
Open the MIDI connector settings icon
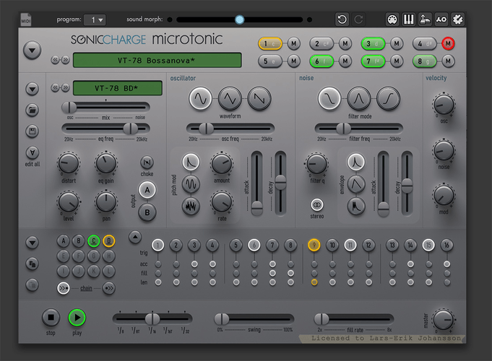tap(392, 19)
